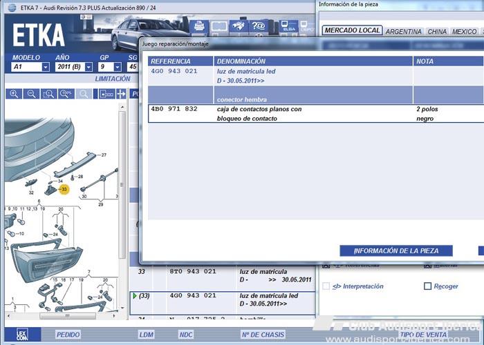Image resolution: width=484 pixels, height=345 pixels.
Task: Launch the ELSA icon
Action: 288,27
